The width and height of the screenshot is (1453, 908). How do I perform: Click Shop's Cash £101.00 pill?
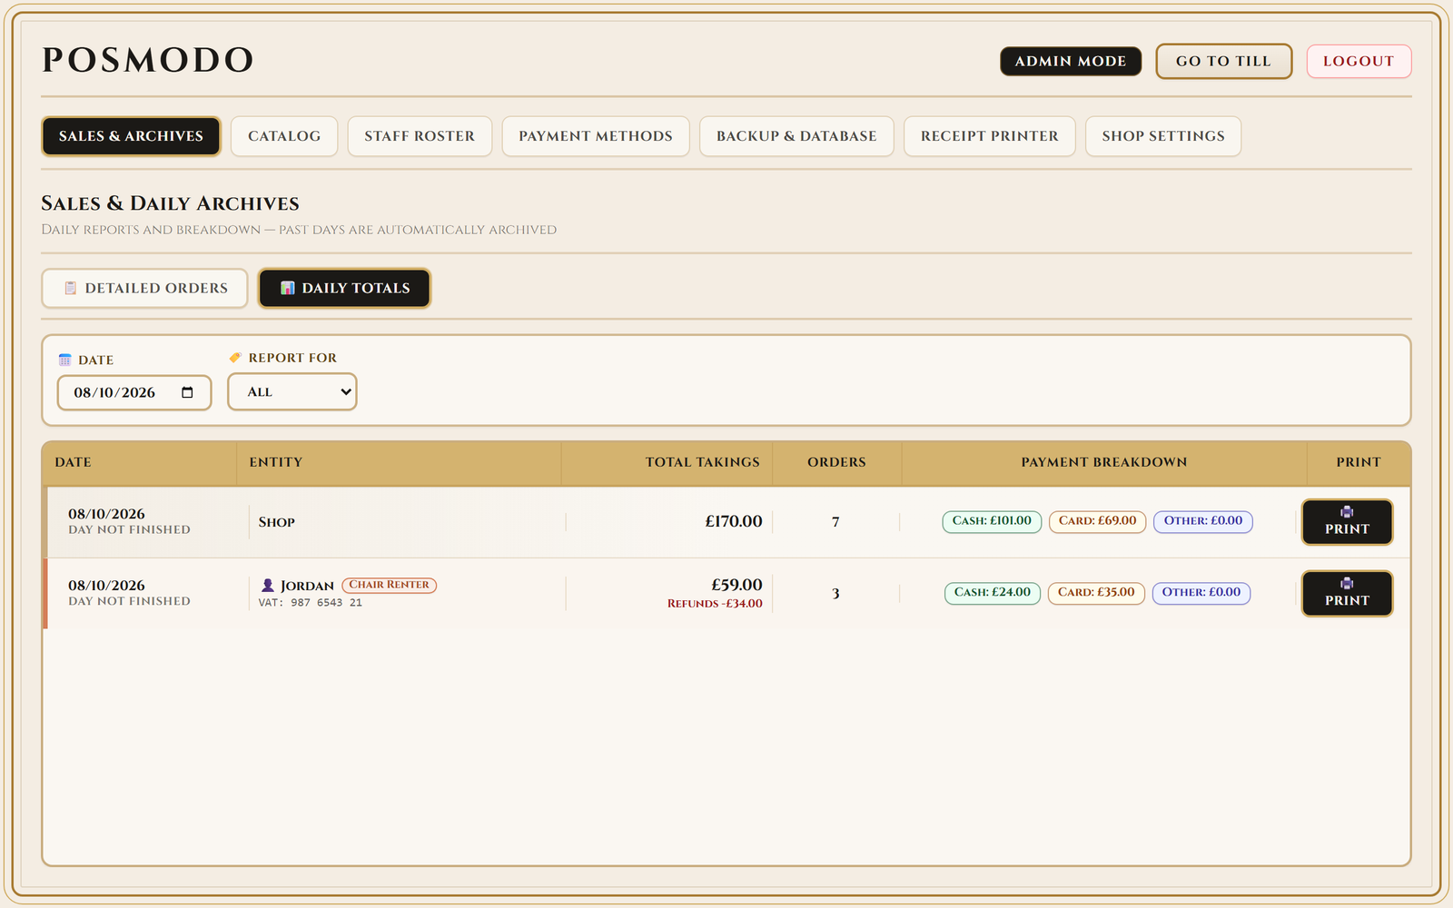[x=992, y=521]
